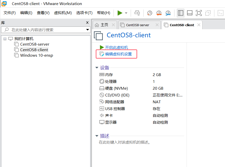Click the 20 GB hard disk value
Screen dimensions: 225x167
click(158, 88)
